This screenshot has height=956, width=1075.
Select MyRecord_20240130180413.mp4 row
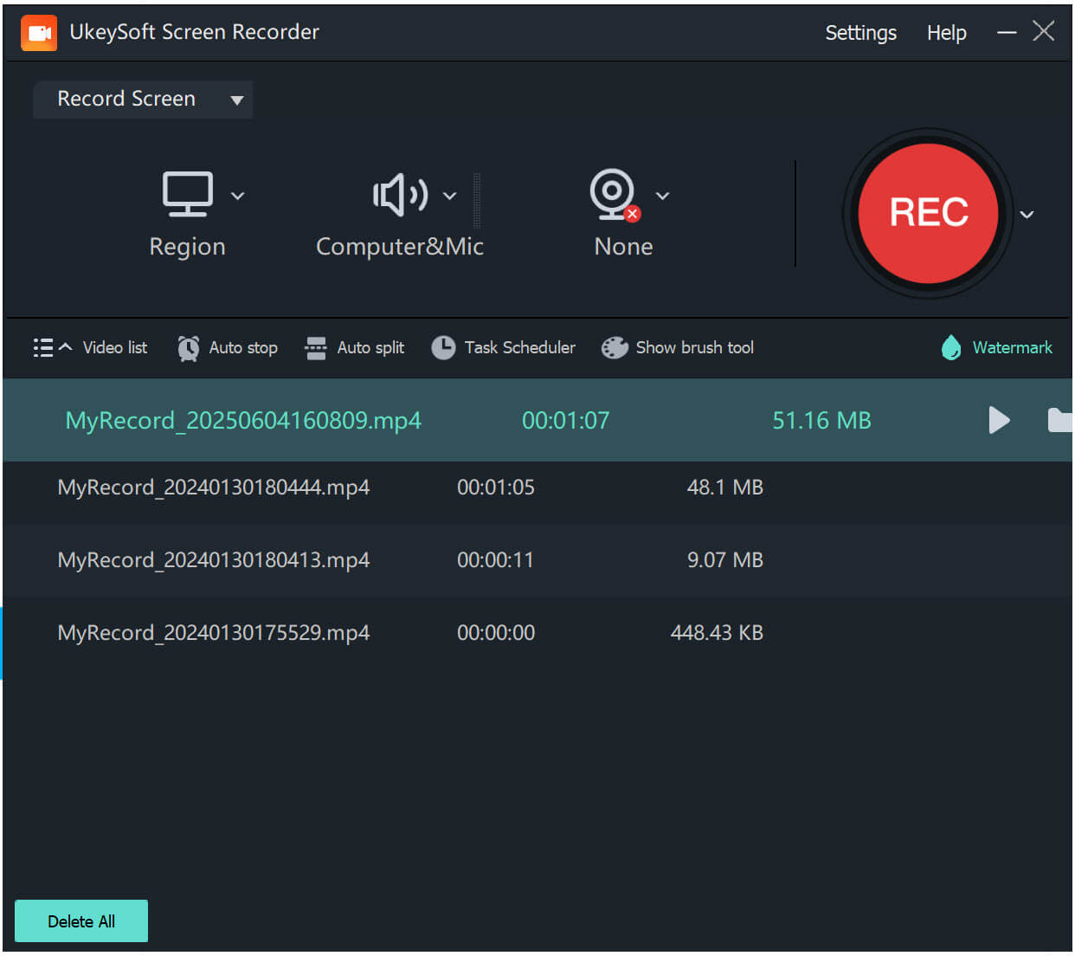click(537, 560)
